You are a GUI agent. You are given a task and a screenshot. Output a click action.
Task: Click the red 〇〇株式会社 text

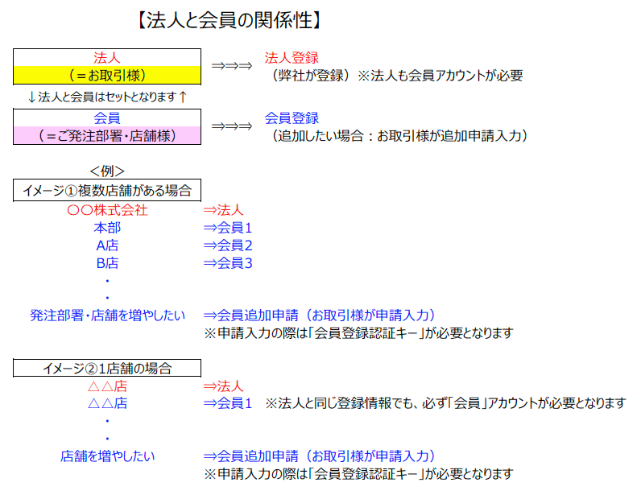tap(107, 210)
